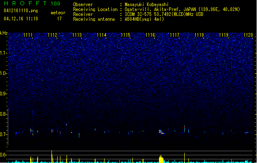Click the Receiver label

[x=83, y=14]
